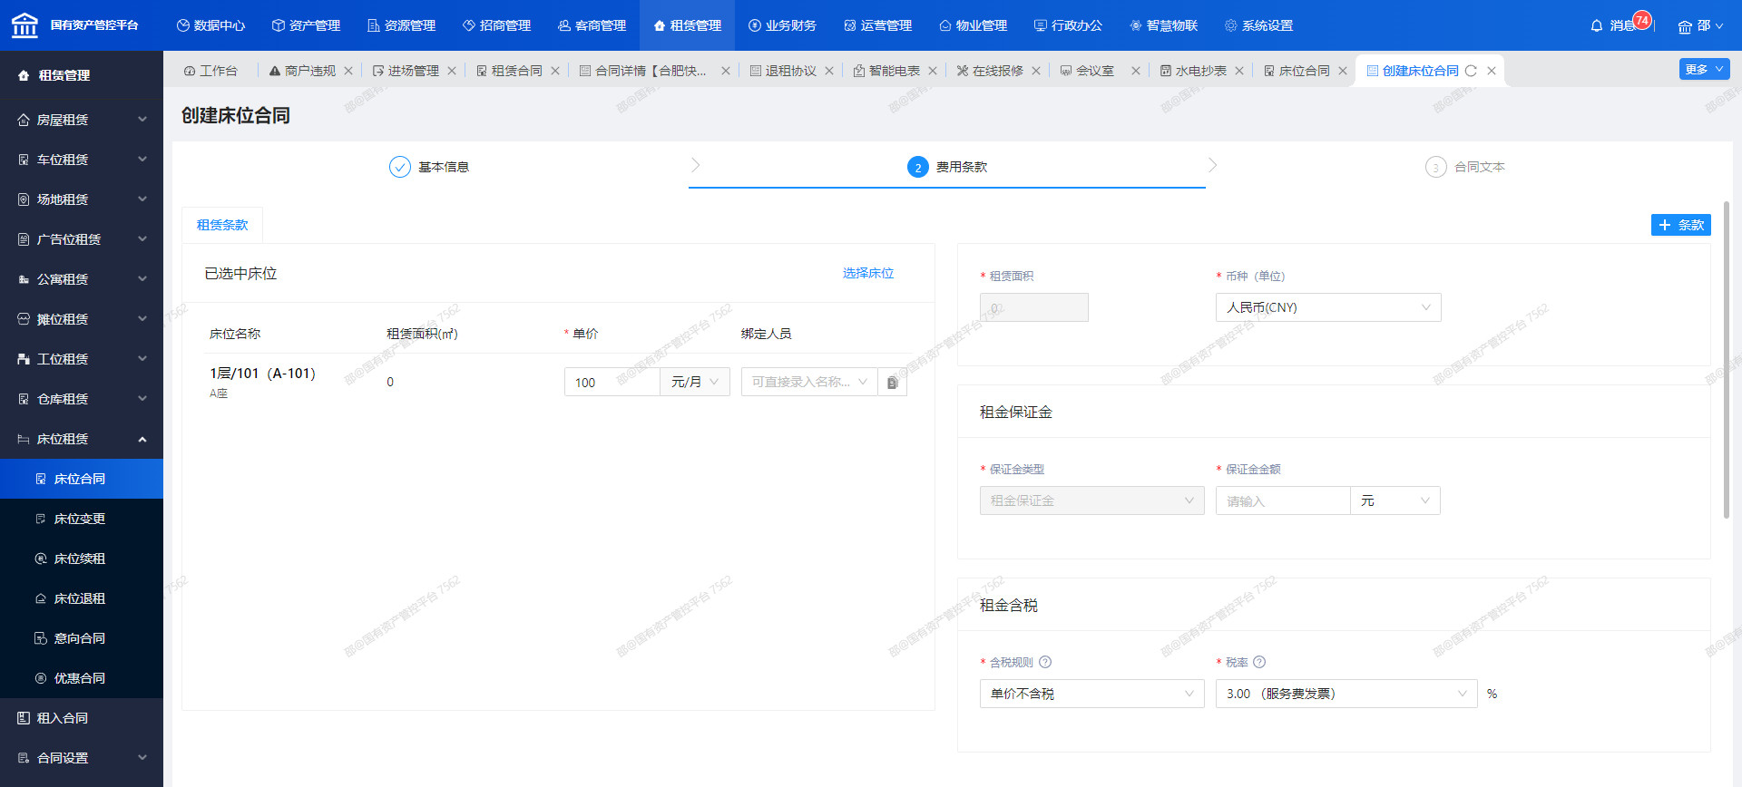Click the 优惠合同 submenu icon
The width and height of the screenshot is (1742, 787).
(x=41, y=678)
